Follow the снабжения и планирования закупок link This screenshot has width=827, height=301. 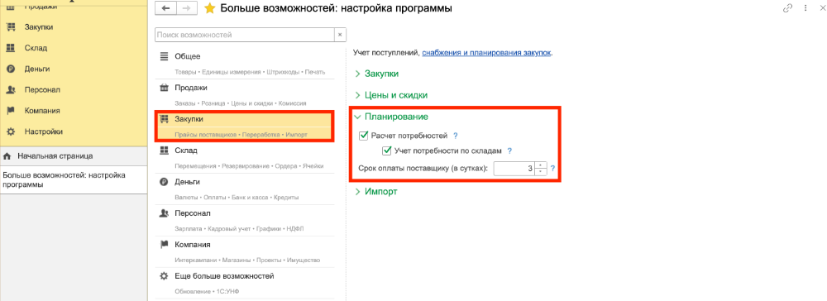pyautogui.click(x=486, y=53)
